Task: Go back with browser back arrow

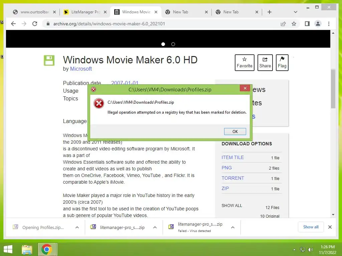Action: pyautogui.click(x=13, y=24)
